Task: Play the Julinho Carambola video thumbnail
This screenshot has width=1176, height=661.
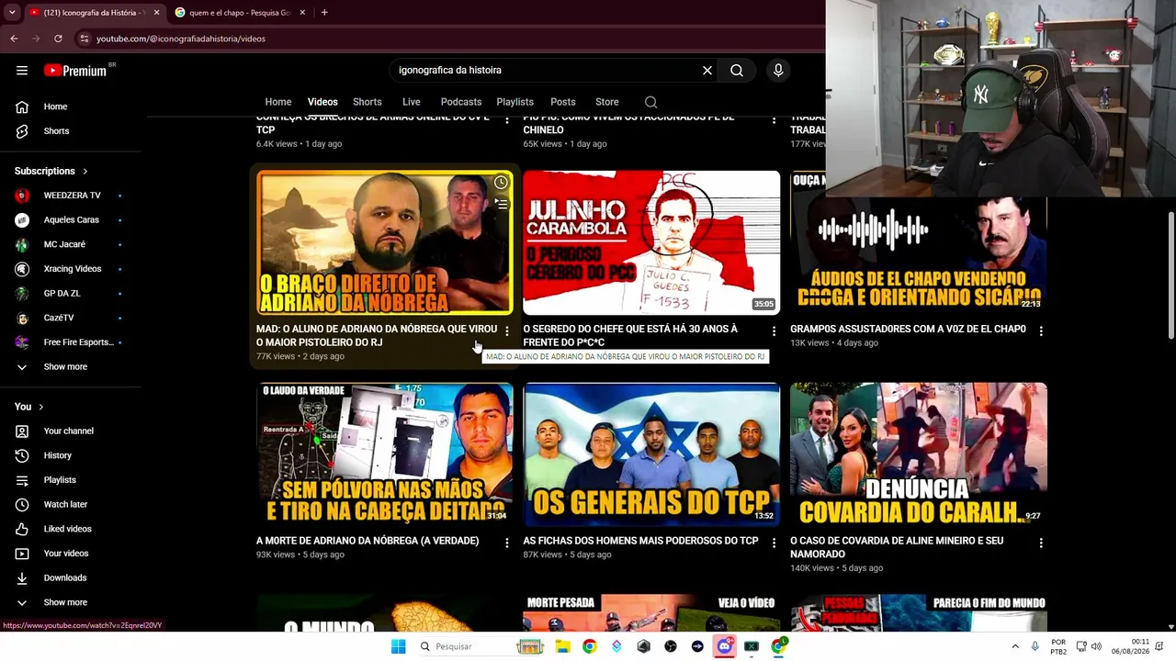Action: coord(651,242)
